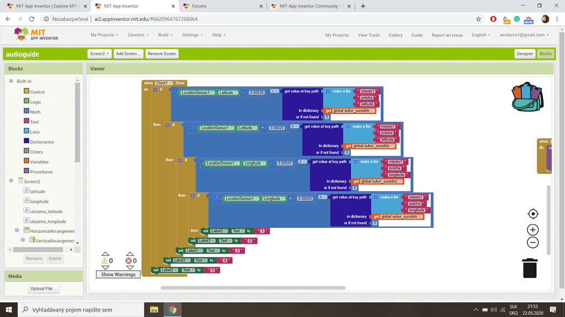Click the Upload File button

pos(44,288)
